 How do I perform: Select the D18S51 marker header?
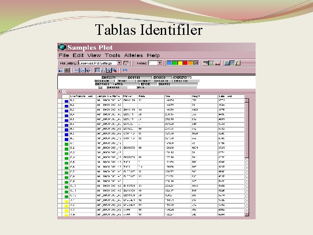178,84
